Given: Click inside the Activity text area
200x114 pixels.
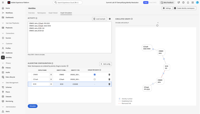Looking at the screenshot, I should point(70,40).
